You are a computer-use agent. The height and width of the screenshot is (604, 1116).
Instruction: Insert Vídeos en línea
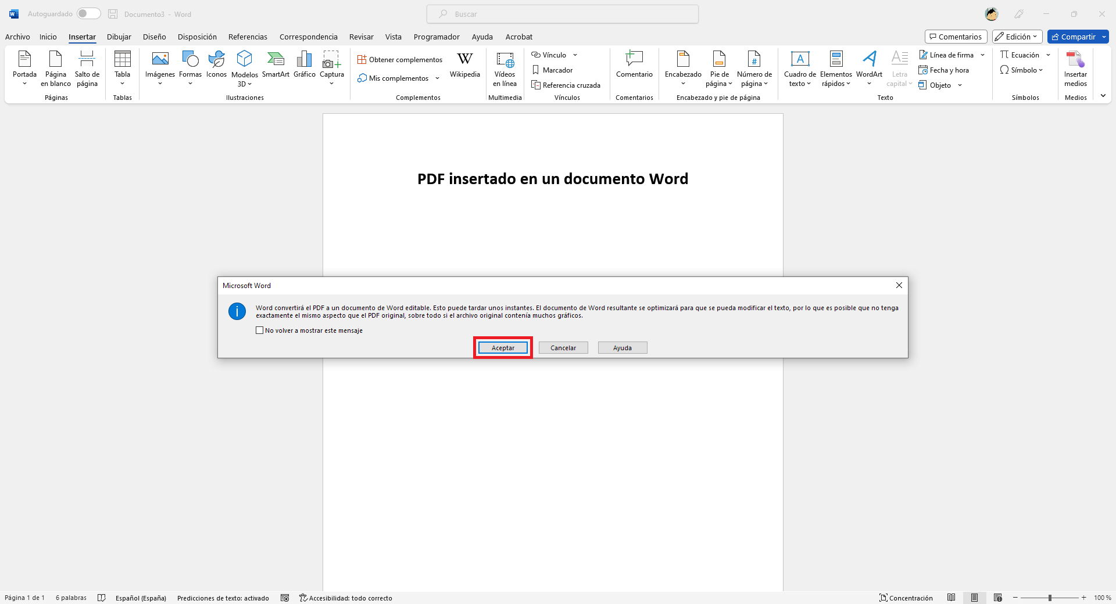click(505, 69)
